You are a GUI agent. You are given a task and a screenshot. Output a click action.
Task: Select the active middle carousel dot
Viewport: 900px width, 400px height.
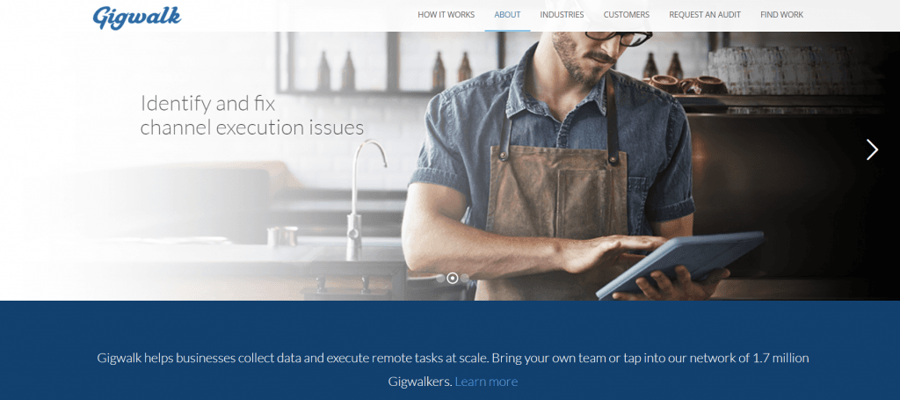point(453,279)
